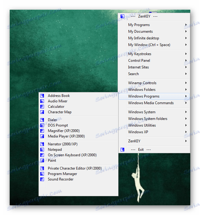This screenshot has height=215, width=200.
Task: Launch Address Book from the submenu
Action: point(78,96)
